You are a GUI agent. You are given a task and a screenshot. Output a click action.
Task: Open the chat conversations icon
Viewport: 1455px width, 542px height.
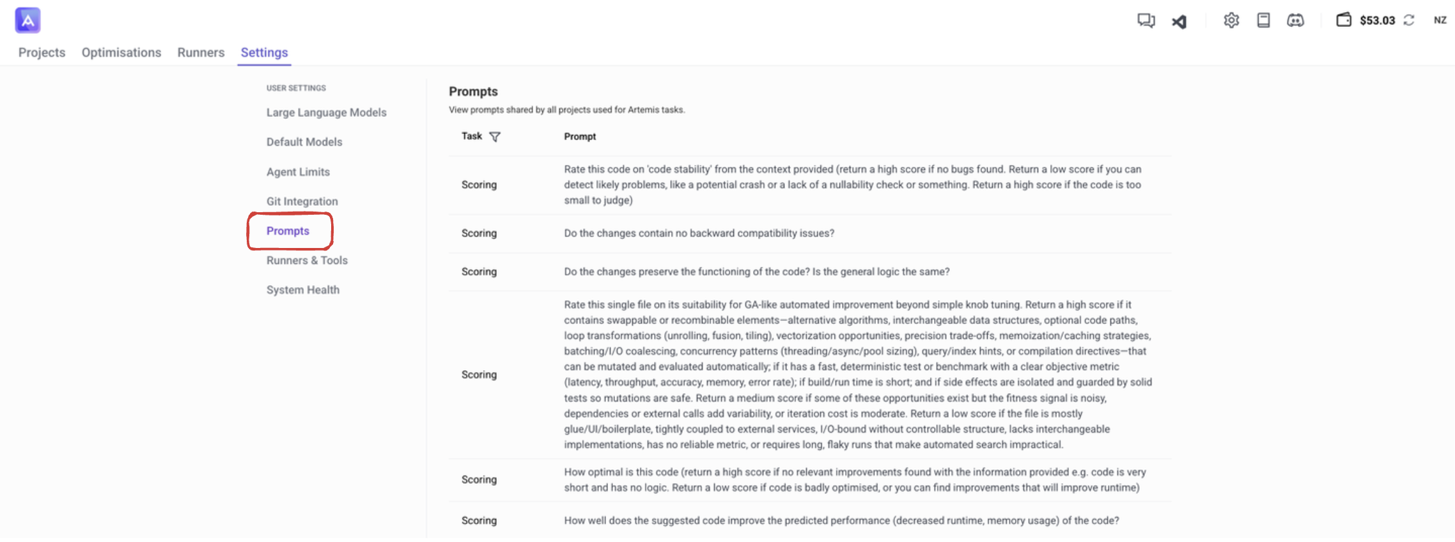point(1146,20)
